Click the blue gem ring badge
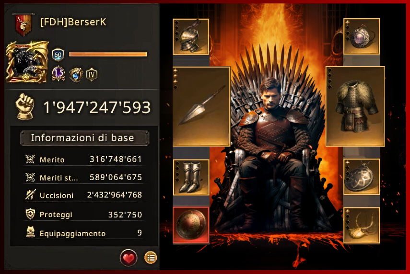The image size is (410, 274). point(76,74)
